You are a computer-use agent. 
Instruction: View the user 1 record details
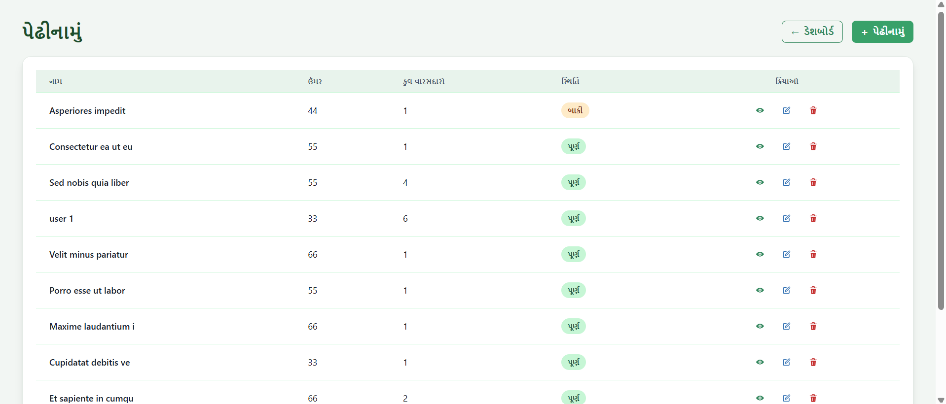tap(760, 218)
